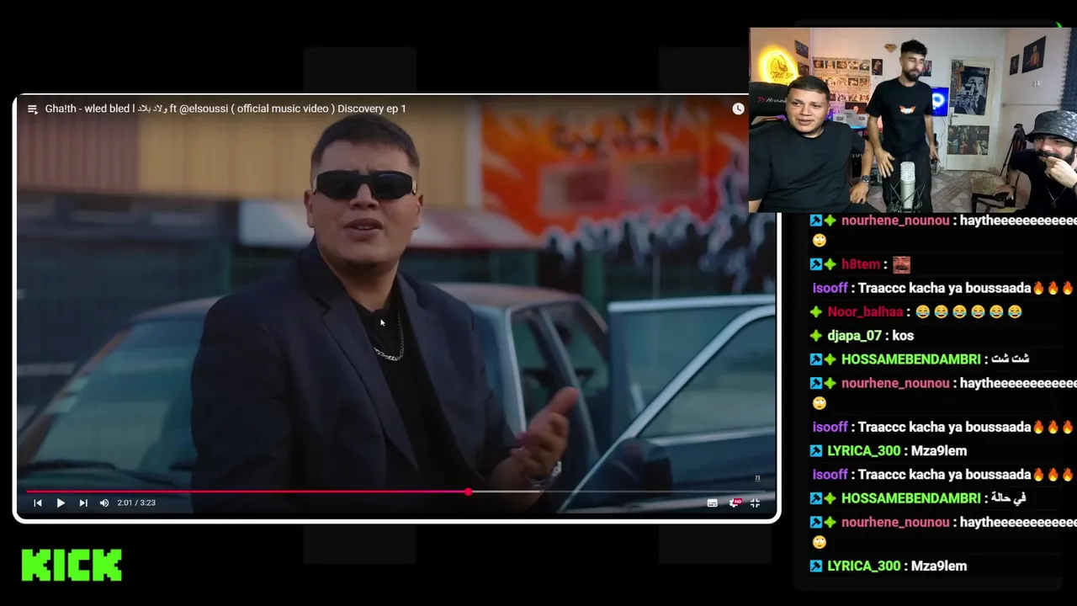Open the player settings gear
The image size is (1077, 606).
[x=734, y=502]
